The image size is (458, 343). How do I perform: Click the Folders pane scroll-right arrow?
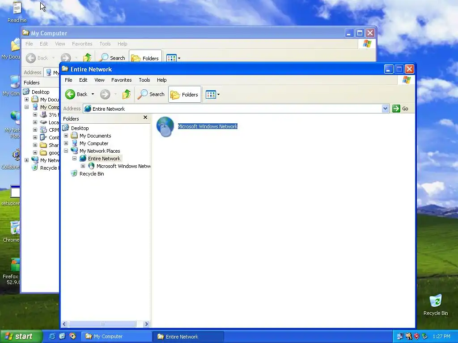pos(146,324)
